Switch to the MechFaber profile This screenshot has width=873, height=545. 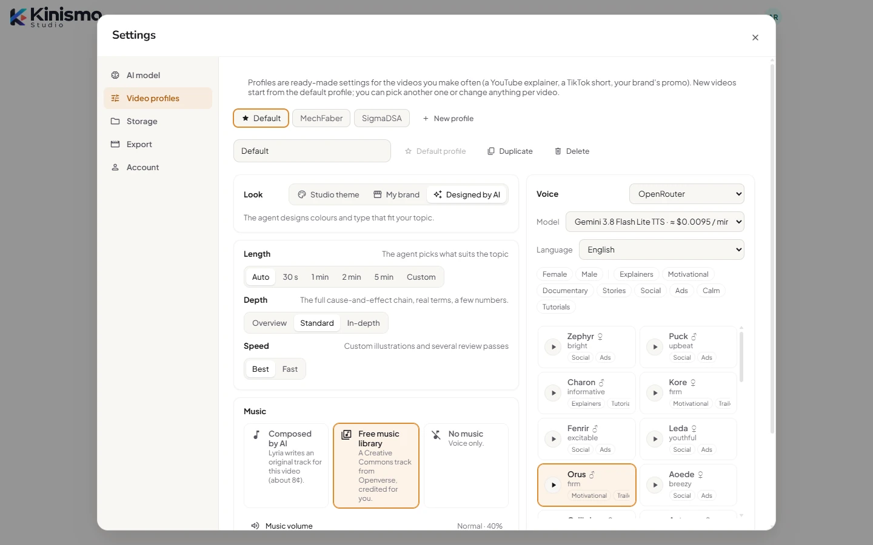point(321,118)
